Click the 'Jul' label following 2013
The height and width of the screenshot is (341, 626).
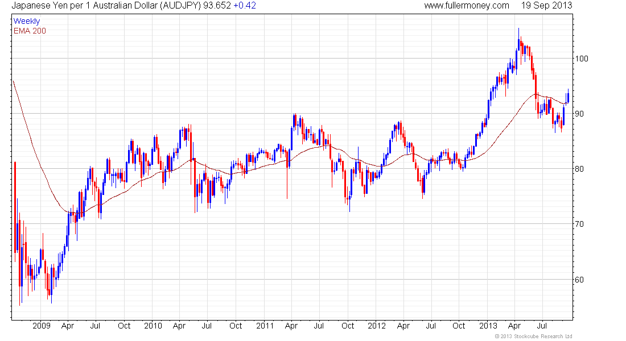tap(542, 326)
